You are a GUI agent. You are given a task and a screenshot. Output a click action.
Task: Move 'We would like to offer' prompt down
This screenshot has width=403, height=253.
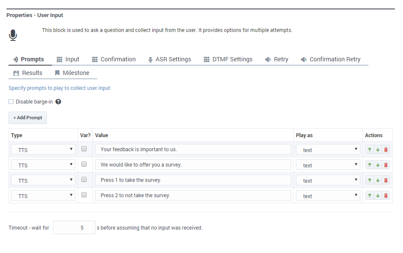tap(378, 165)
